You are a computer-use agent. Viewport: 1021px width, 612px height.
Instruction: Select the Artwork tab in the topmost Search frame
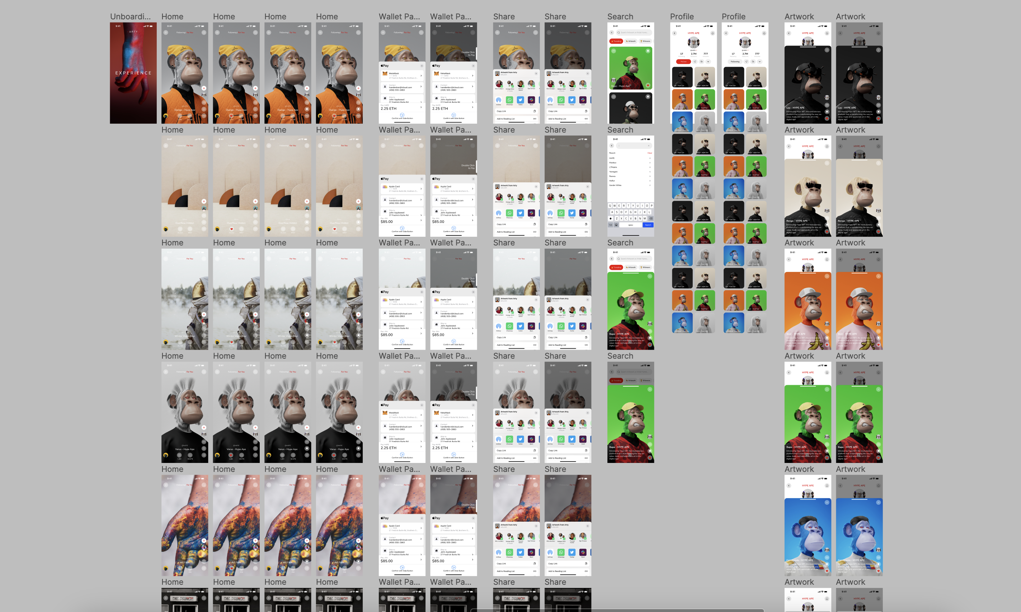tap(630, 41)
